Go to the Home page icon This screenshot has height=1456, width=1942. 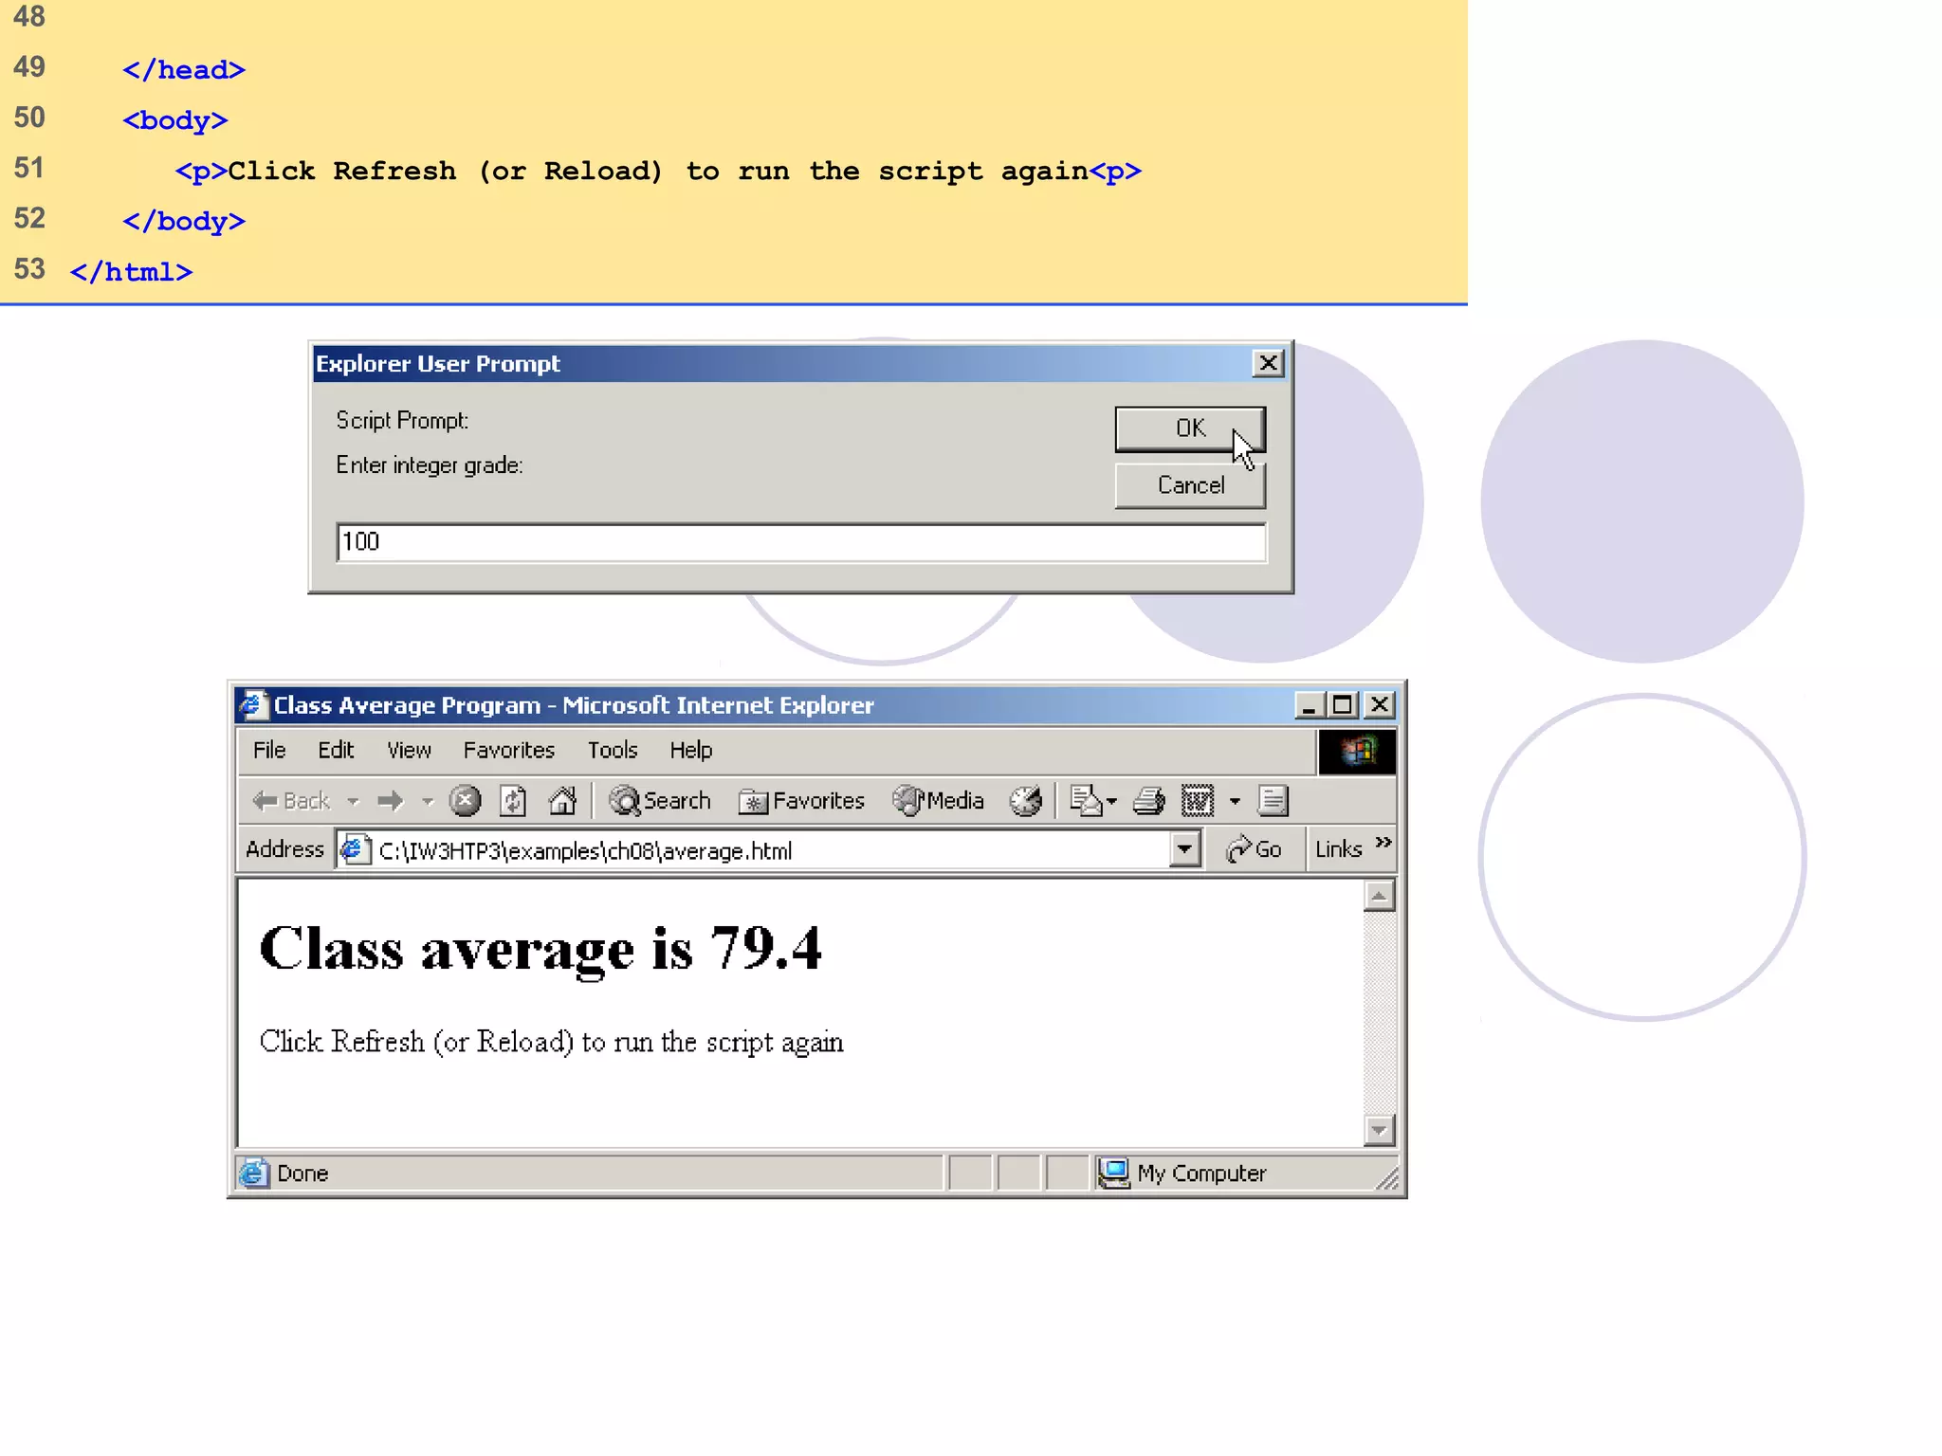click(x=562, y=801)
